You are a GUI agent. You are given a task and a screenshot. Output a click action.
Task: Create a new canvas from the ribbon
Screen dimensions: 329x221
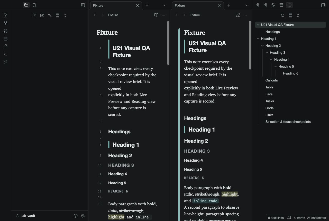(x=5, y=31)
